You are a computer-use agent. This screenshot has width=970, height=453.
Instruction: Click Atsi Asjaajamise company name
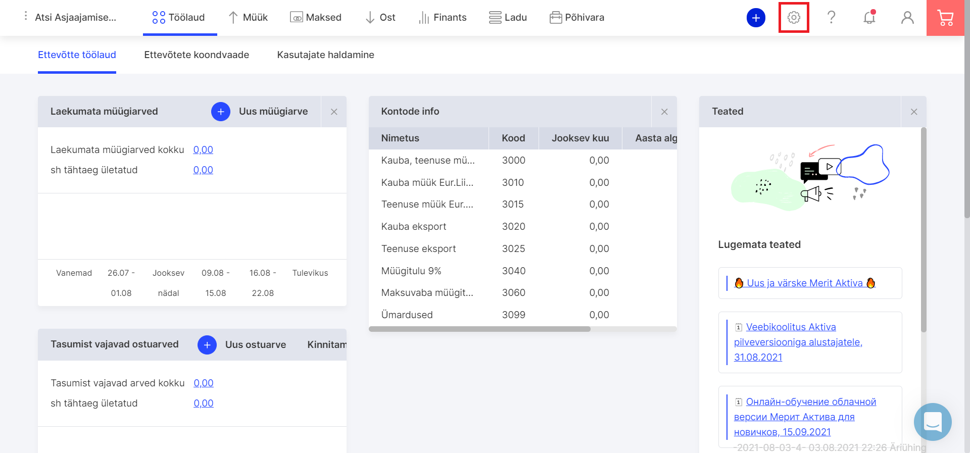click(x=76, y=18)
